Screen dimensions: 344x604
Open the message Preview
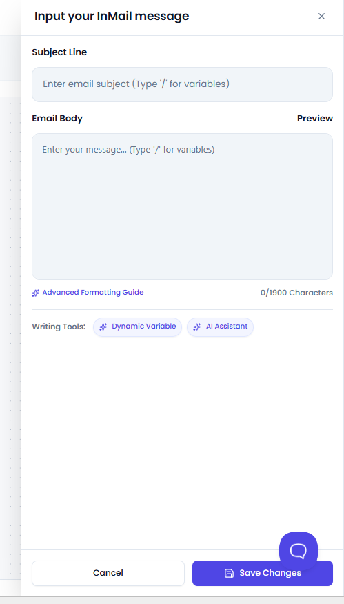click(315, 119)
